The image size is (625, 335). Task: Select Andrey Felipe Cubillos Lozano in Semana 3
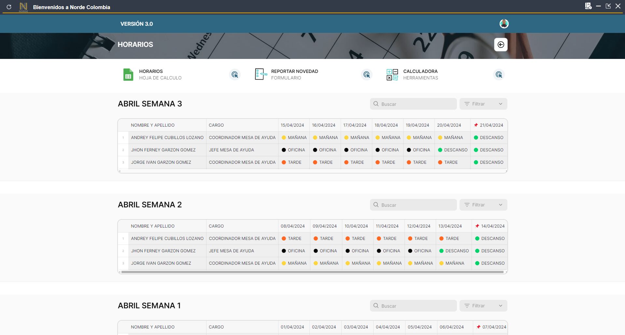(x=167, y=137)
